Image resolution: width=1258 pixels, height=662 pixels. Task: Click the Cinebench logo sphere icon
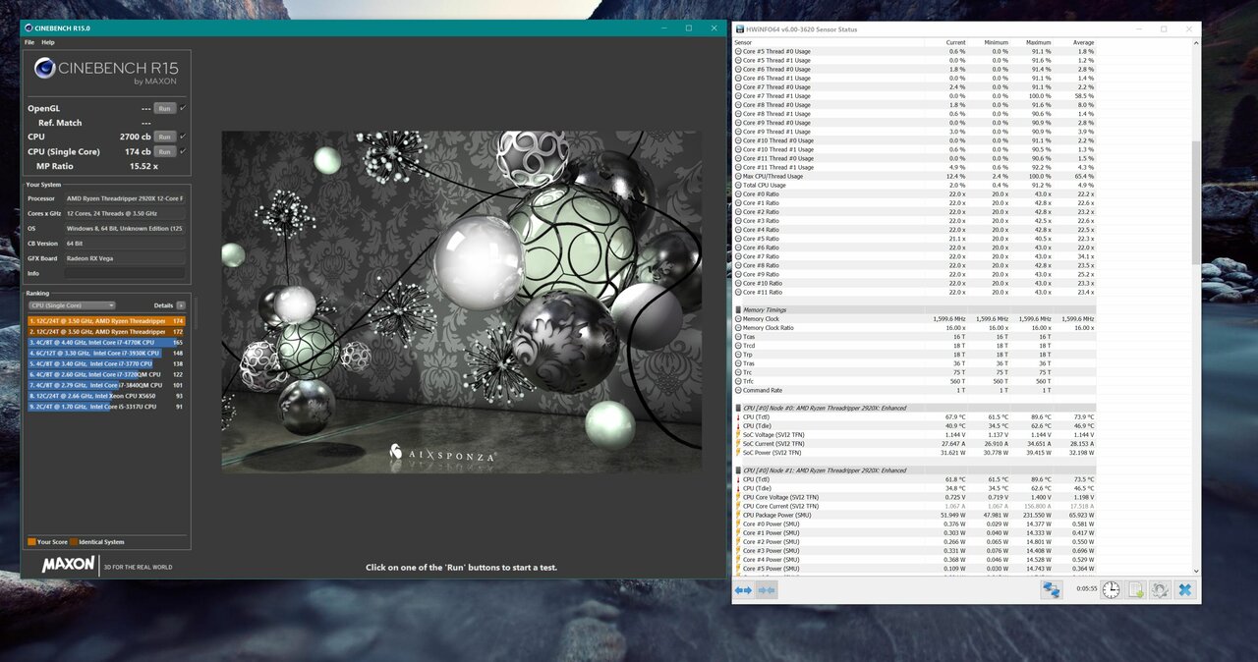[45, 69]
